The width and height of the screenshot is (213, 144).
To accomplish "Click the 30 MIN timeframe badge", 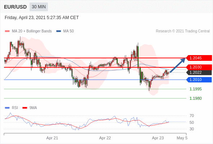I will click(39, 7).
